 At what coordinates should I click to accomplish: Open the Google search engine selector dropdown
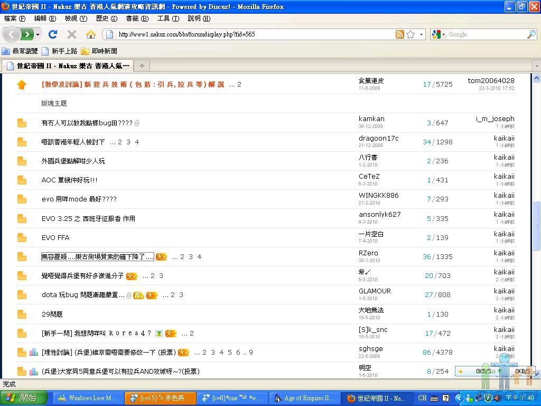438,34
